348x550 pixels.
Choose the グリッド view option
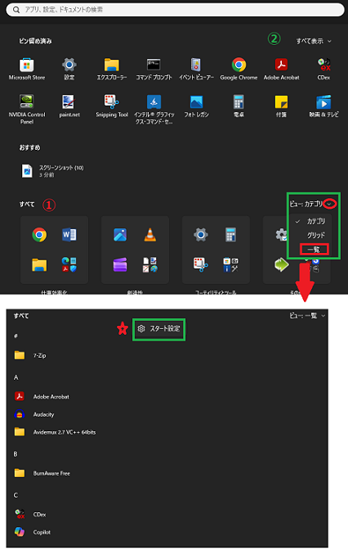316,235
